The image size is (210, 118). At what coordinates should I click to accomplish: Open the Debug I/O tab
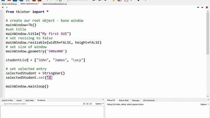tap(111, 100)
